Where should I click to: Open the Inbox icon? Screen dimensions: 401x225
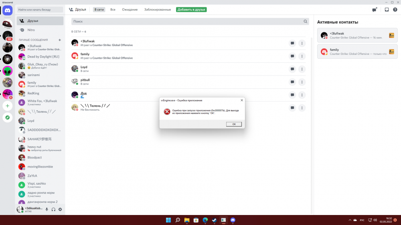point(387,10)
